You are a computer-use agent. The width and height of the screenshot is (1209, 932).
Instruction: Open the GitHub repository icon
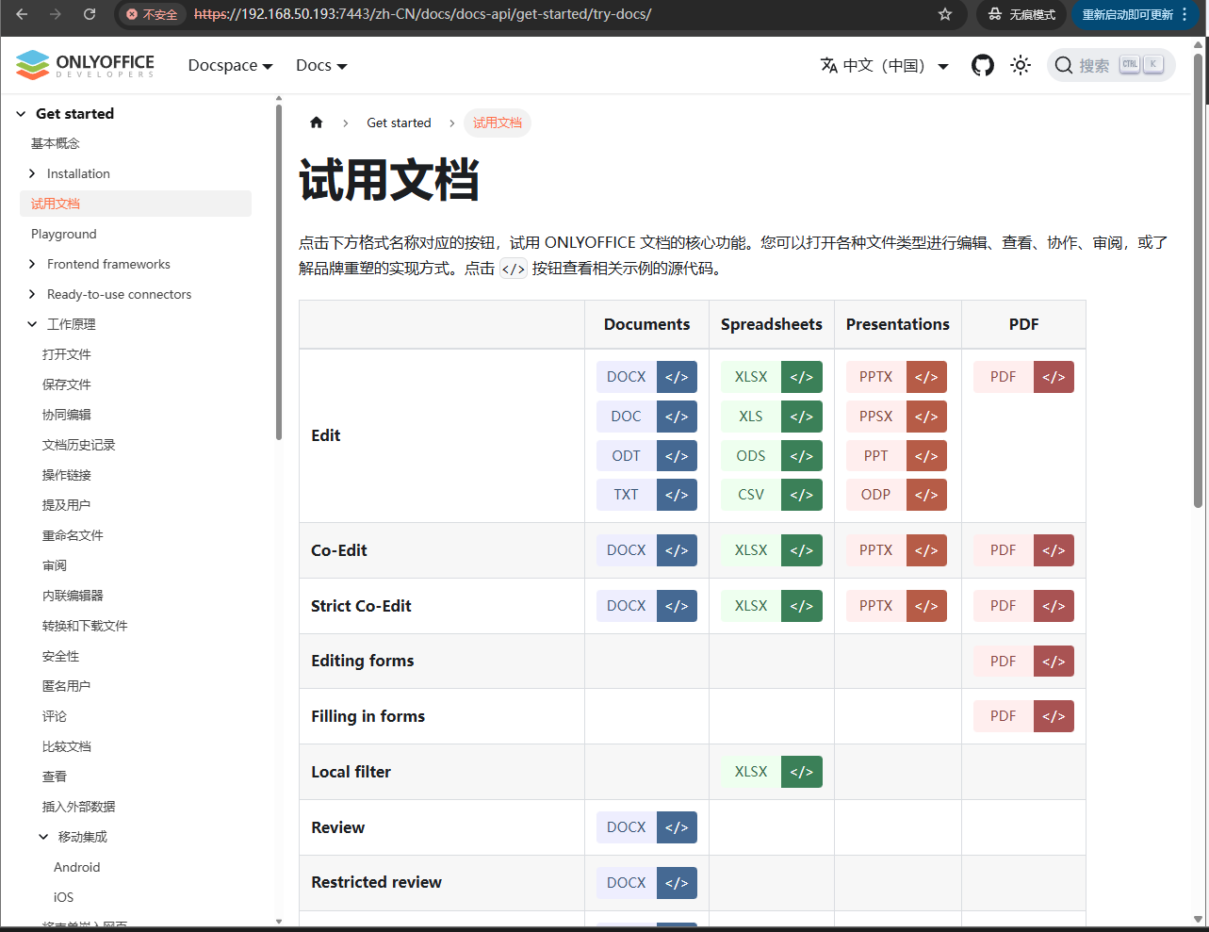click(x=983, y=65)
